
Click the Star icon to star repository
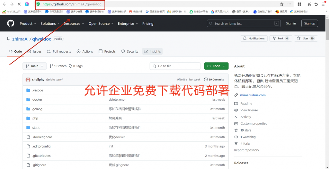pos(306,38)
